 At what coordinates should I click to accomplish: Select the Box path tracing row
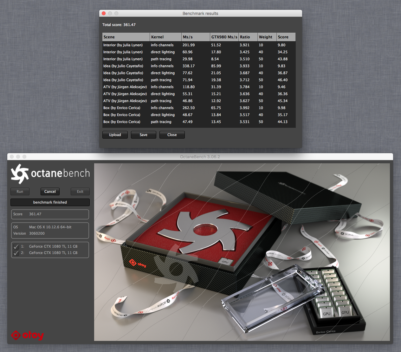[199, 122]
